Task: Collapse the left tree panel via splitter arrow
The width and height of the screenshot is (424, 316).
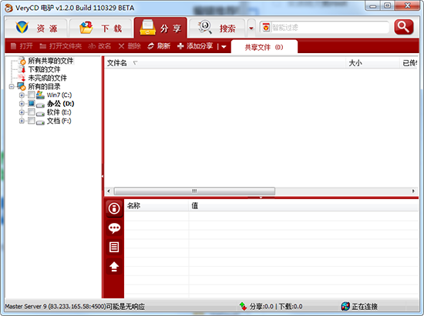Action: pyautogui.click(x=103, y=176)
